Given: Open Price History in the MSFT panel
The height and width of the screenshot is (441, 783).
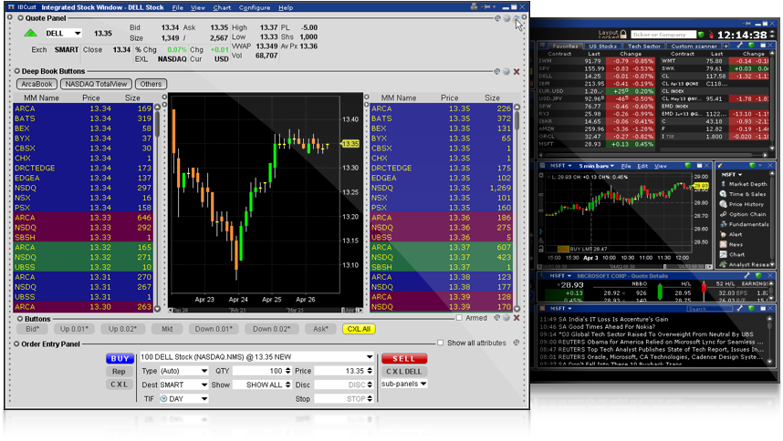Looking at the screenshot, I should point(722,204).
